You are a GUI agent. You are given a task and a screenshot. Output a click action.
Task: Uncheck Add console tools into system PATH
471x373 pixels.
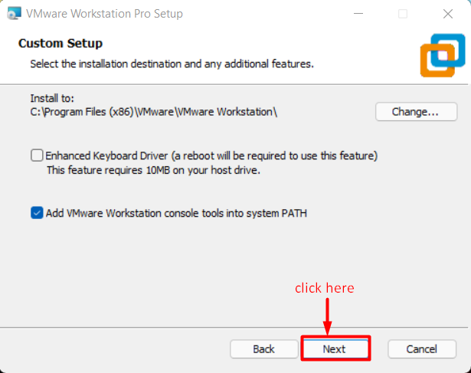point(37,213)
